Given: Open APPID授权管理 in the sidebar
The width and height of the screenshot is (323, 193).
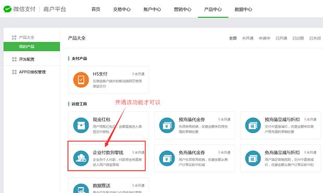Looking at the screenshot, I should click(x=31, y=72).
